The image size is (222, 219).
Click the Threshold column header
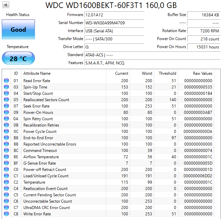(167, 73)
